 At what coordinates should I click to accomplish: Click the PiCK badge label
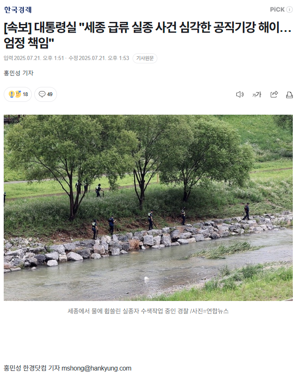point(277,10)
